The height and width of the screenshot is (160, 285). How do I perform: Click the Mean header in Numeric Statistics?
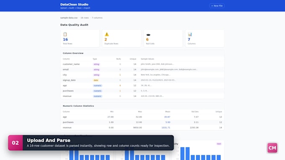pyautogui.click(x=168, y=112)
